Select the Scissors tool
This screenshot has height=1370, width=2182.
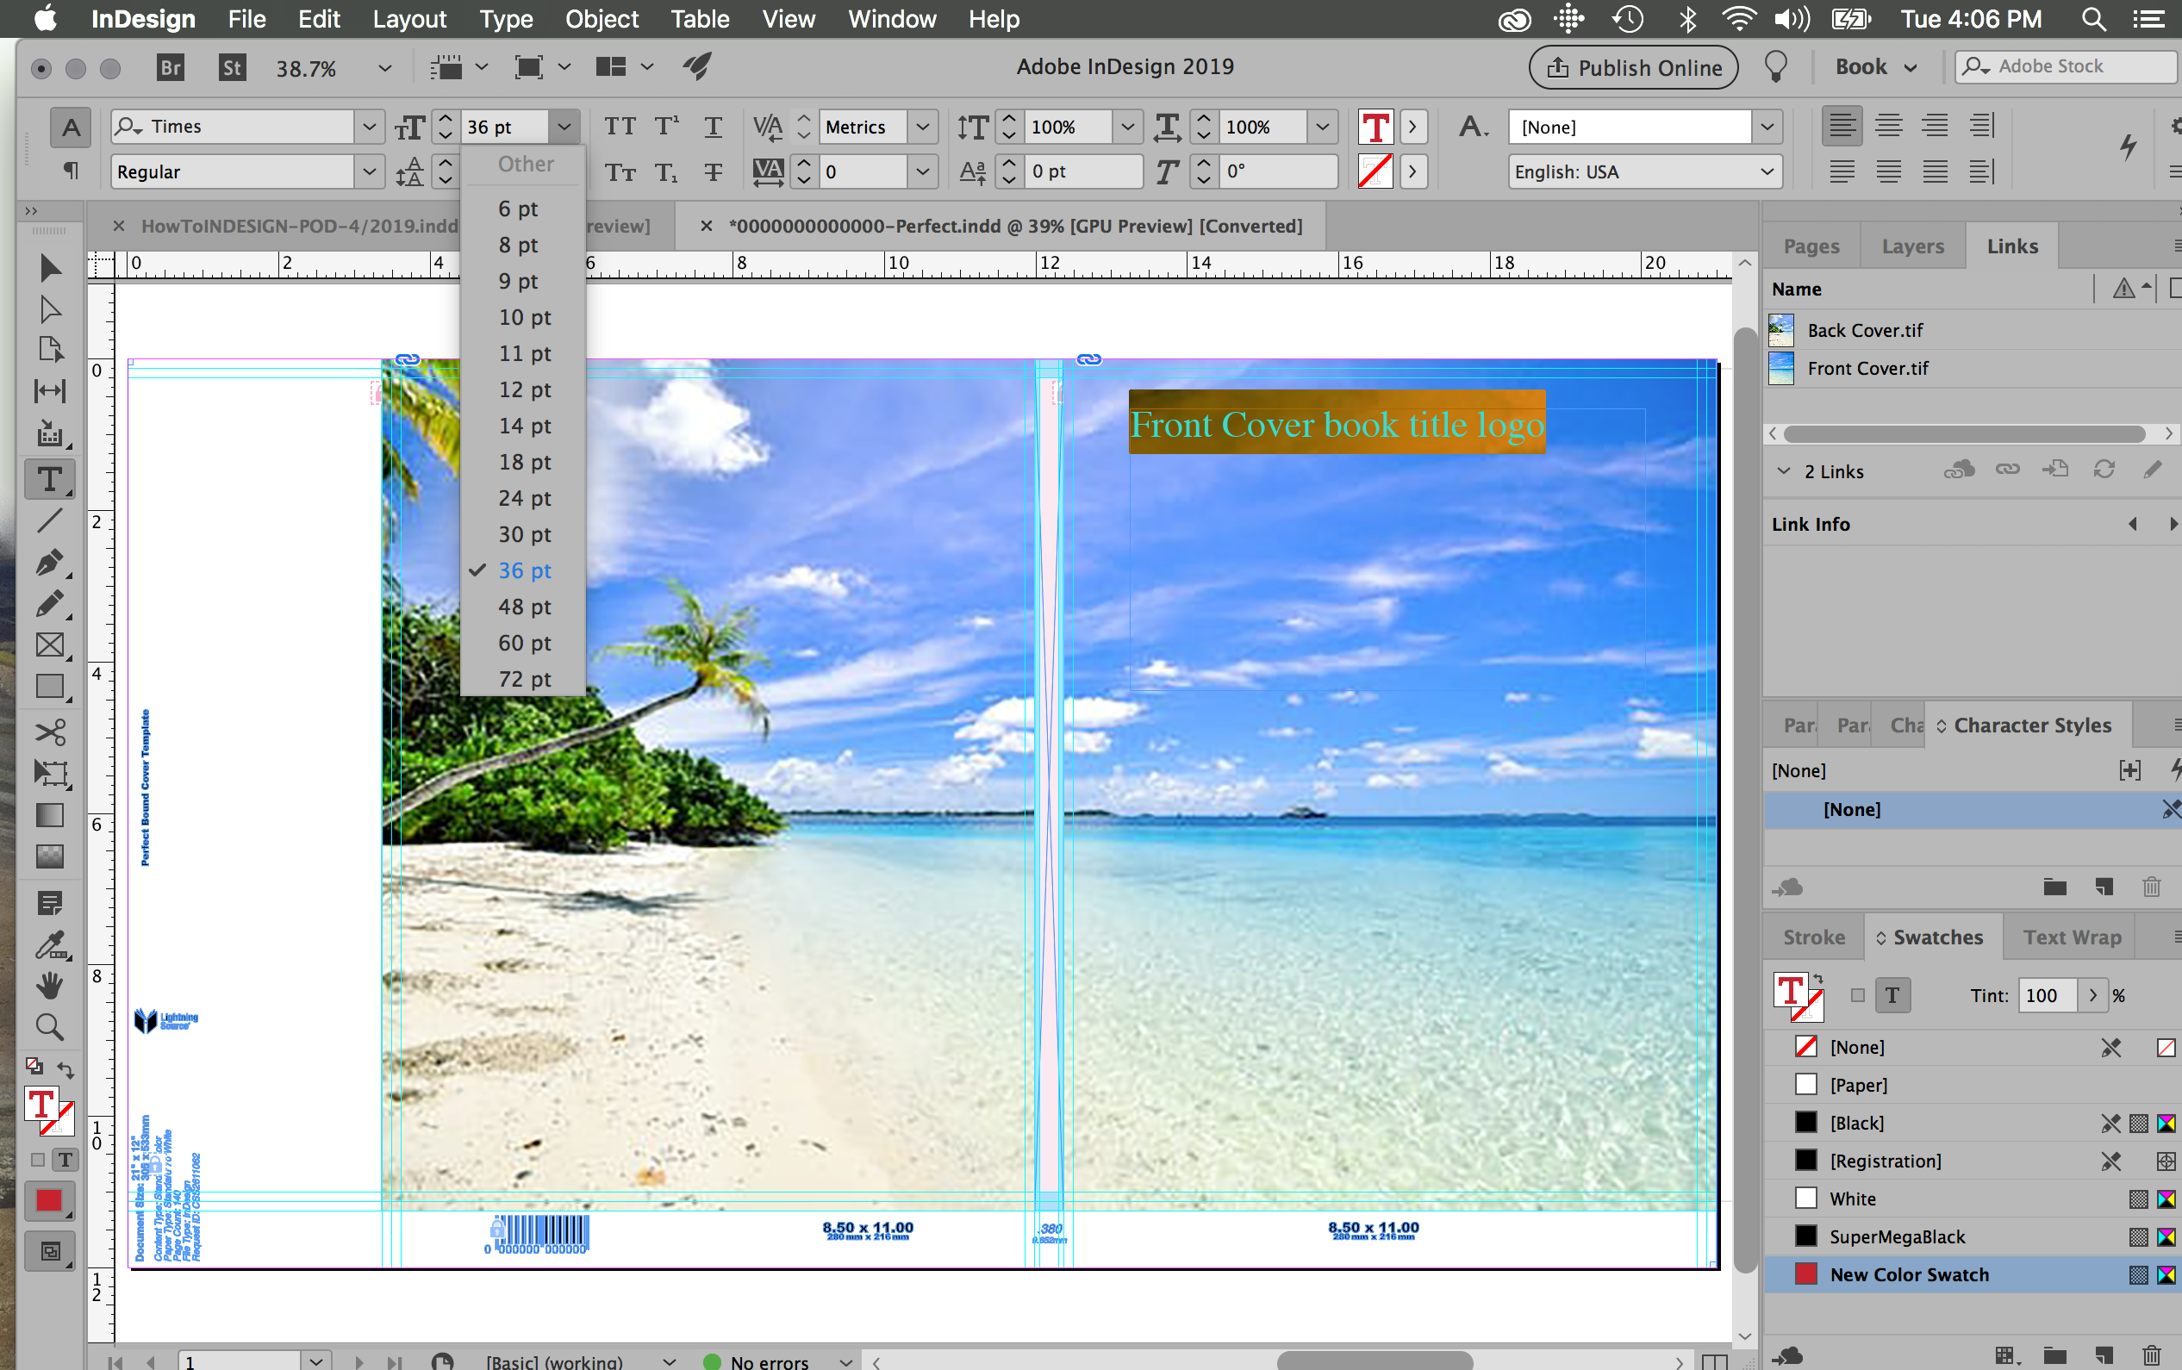click(x=50, y=732)
